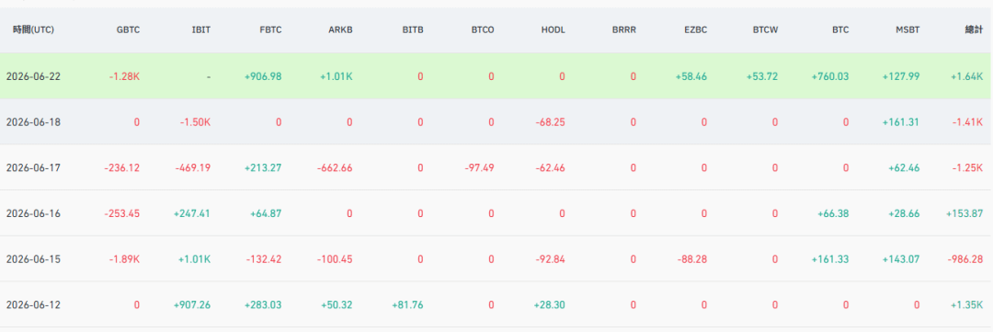This screenshot has width=993, height=332.
Task: Click the +907.26 IBIT value
Action: [x=192, y=305]
